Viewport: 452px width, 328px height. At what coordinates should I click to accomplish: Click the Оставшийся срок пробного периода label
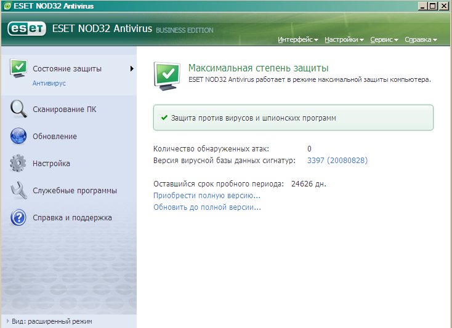click(x=219, y=184)
